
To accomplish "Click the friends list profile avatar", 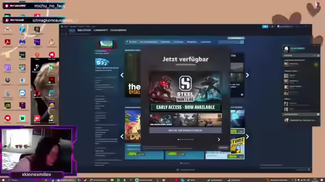I will (x=286, y=49).
